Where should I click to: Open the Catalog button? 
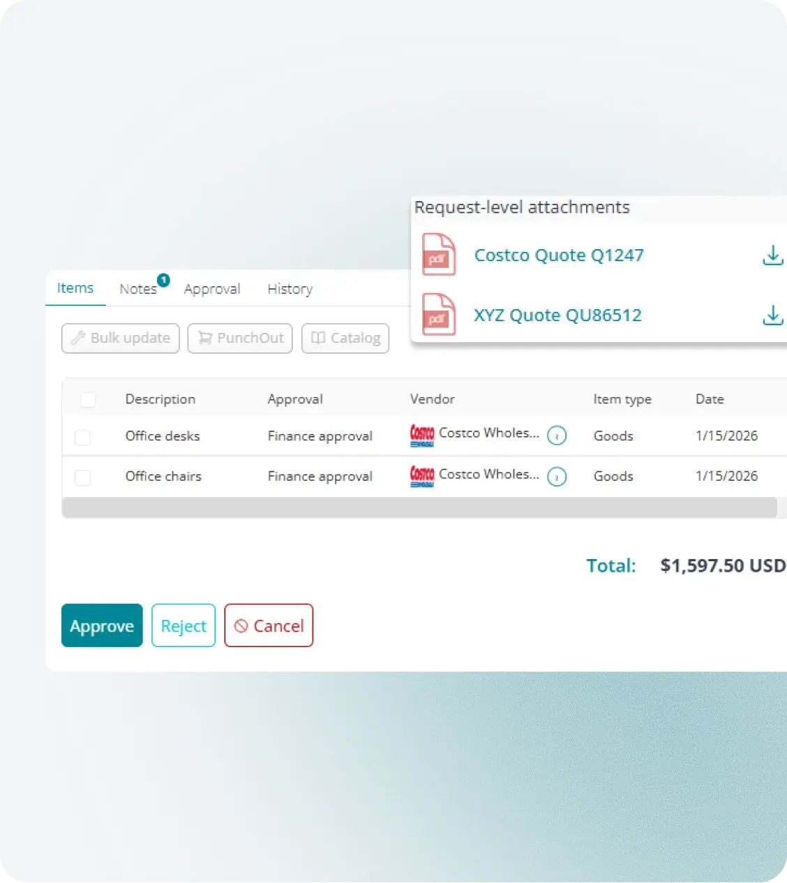pyautogui.click(x=345, y=338)
